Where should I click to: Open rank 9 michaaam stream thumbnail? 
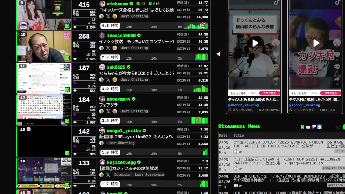[44, 15]
